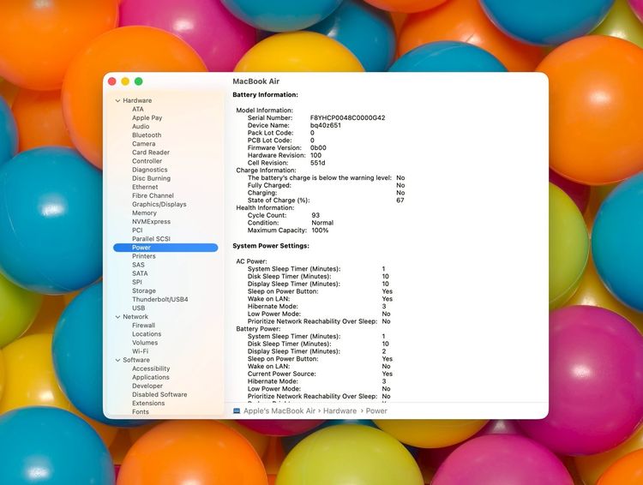Click the Network section label
This screenshot has width=643, height=485.
pyautogui.click(x=135, y=317)
